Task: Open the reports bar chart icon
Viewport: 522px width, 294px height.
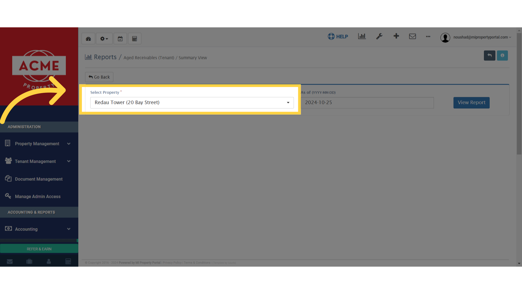Action: [362, 36]
